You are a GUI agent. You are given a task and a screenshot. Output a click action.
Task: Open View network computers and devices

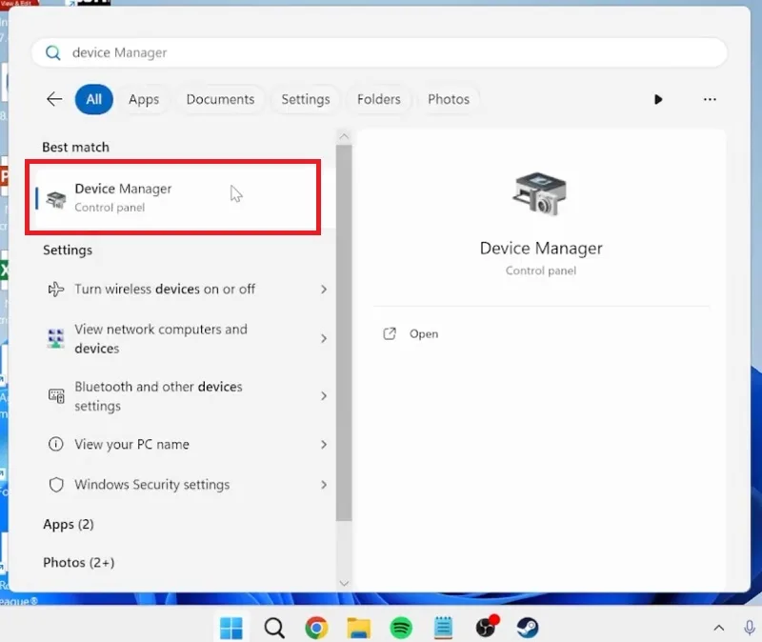pos(185,339)
